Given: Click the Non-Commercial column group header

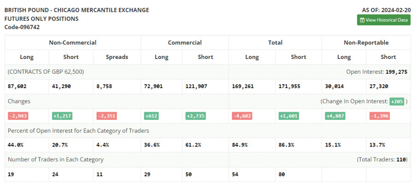Looking at the screenshot, I should (73, 42).
